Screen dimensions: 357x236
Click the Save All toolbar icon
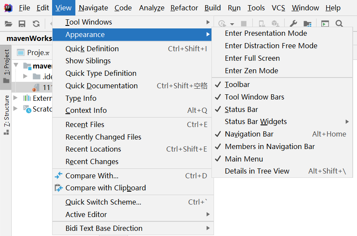pyautogui.click(x=22, y=24)
